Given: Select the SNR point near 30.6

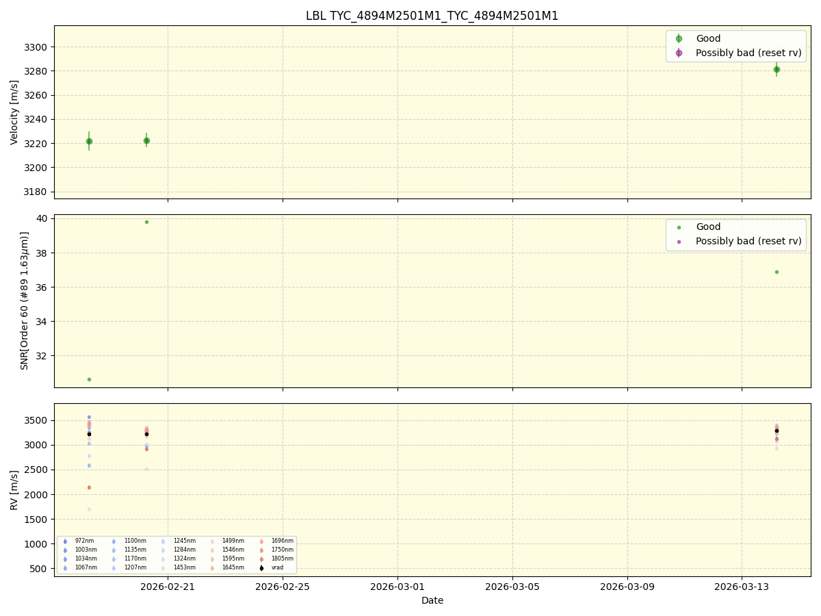Looking at the screenshot, I should [89, 379].
